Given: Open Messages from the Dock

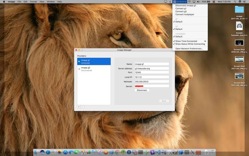Looking at the screenshot, I should pyautogui.click(x=71, y=152).
